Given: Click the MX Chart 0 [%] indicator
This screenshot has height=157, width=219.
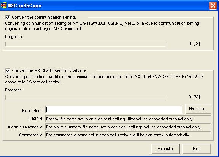Looking at the screenshot, I should (x=194, y=97).
